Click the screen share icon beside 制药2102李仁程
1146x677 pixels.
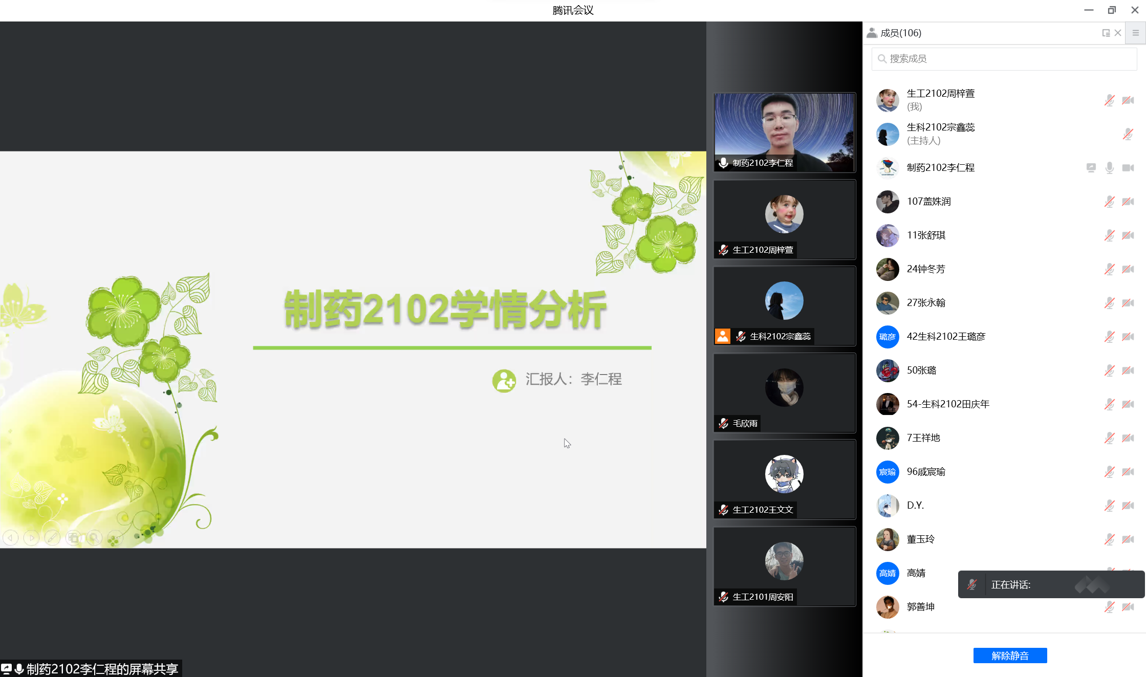click(x=1091, y=168)
